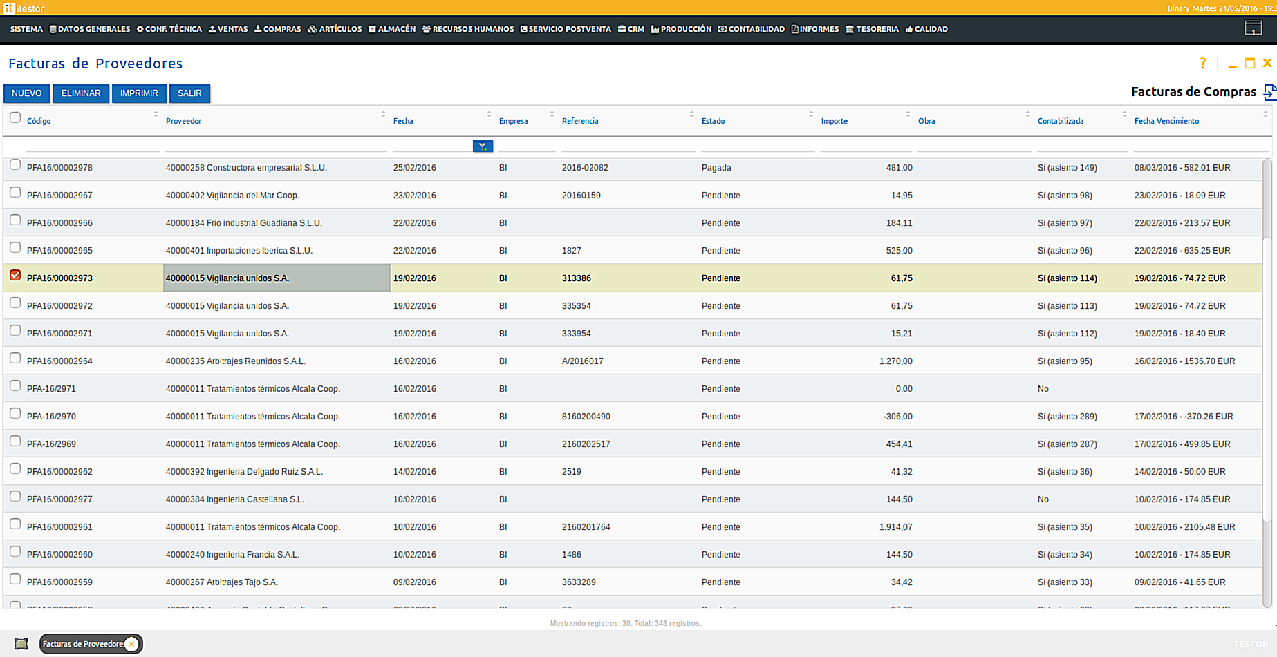The width and height of the screenshot is (1277, 657).
Task: Click the Código filter input field
Action: [93, 145]
